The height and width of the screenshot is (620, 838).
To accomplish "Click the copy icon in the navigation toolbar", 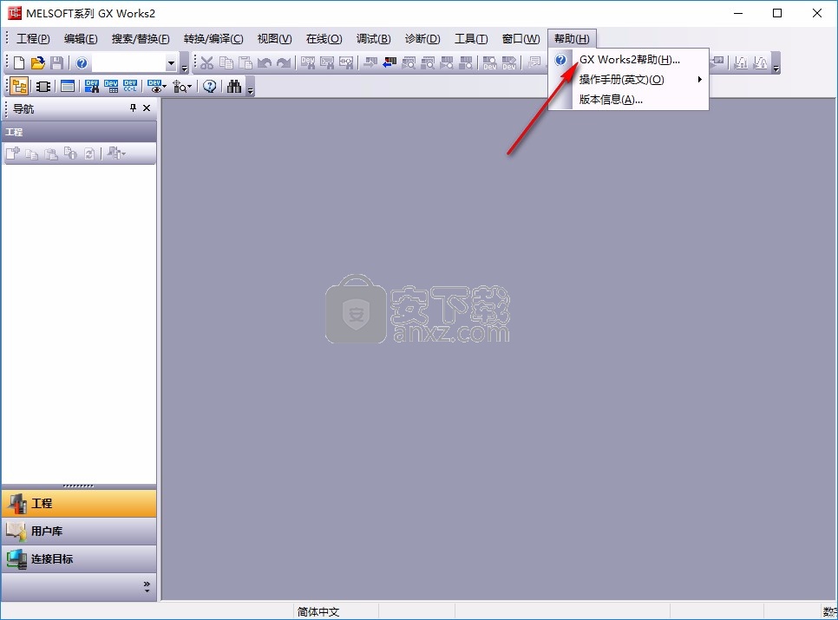I will (x=32, y=153).
